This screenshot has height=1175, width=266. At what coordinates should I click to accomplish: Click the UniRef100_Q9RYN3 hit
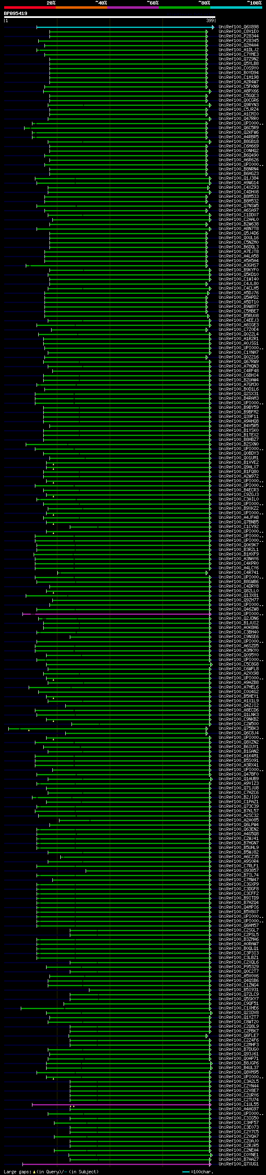tap(239, 105)
